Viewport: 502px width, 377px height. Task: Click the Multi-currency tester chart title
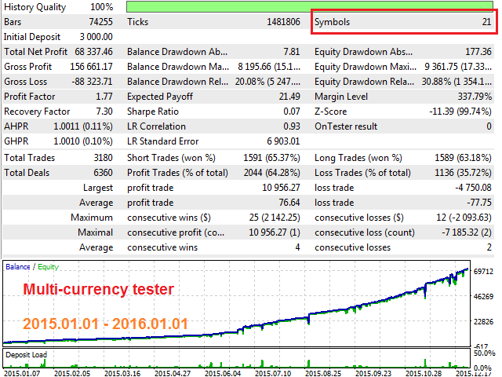(98, 290)
